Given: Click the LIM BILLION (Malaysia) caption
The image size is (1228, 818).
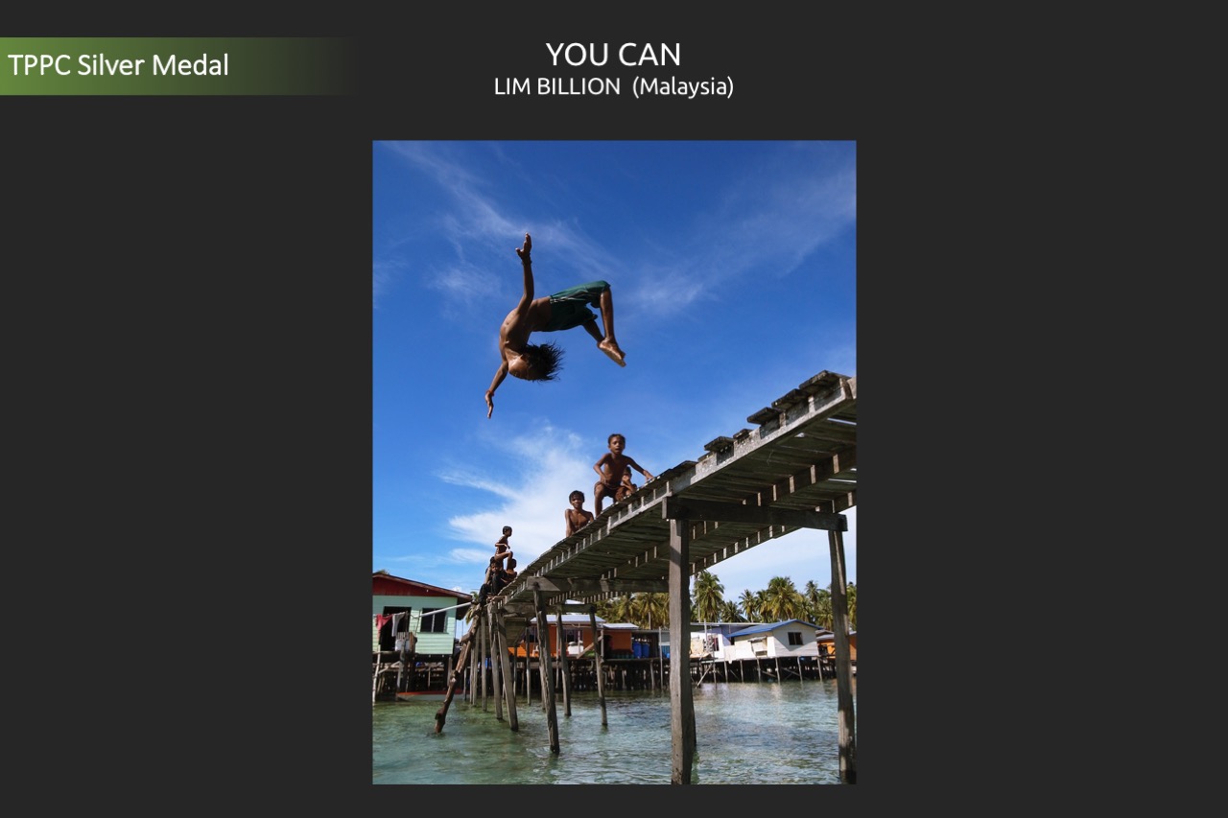Looking at the screenshot, I should 613,86.
